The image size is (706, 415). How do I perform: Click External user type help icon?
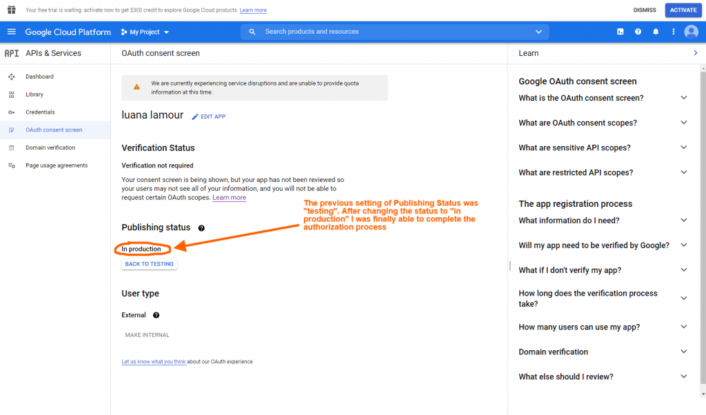[157, 315]
